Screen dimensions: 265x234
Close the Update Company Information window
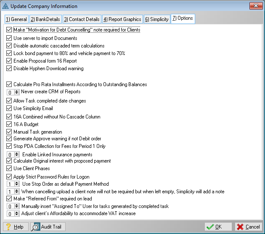(x=256, y=6)
